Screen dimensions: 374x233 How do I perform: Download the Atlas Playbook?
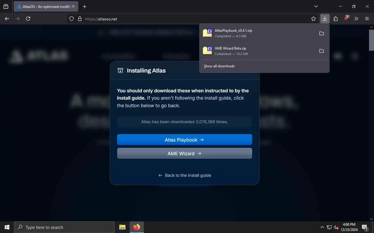[x=184, y=140]
